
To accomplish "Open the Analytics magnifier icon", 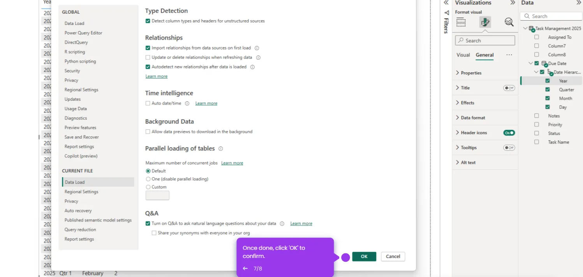I will 509,22.
